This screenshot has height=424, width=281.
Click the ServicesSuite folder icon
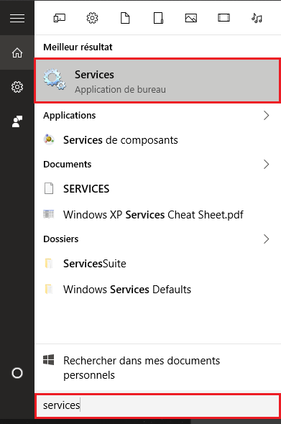pyautogui.click(x=49, y=263)
